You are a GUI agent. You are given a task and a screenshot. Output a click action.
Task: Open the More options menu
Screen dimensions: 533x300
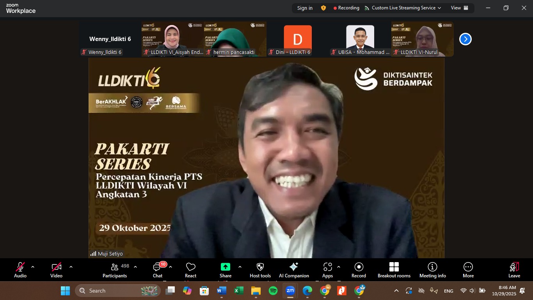pos(468,269)
